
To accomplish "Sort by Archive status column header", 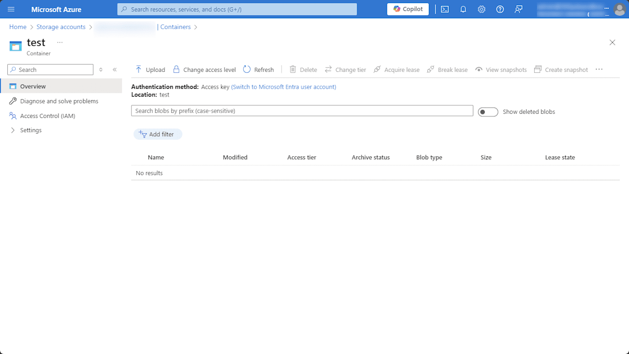I will 371,157.
